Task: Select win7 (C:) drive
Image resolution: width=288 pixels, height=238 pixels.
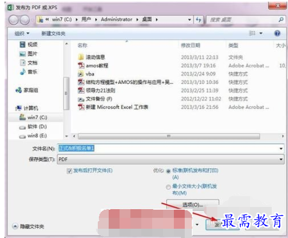Action: pos(33,117)
